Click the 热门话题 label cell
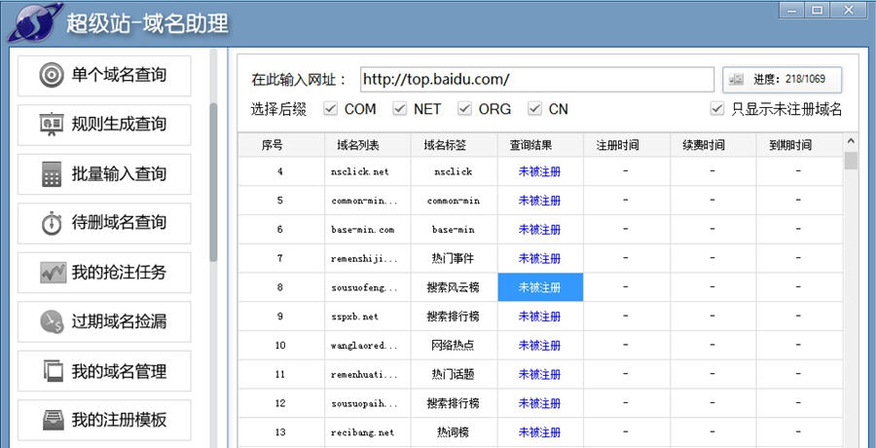The height and width of the screenshot is (448, 876). pos(455,374)
